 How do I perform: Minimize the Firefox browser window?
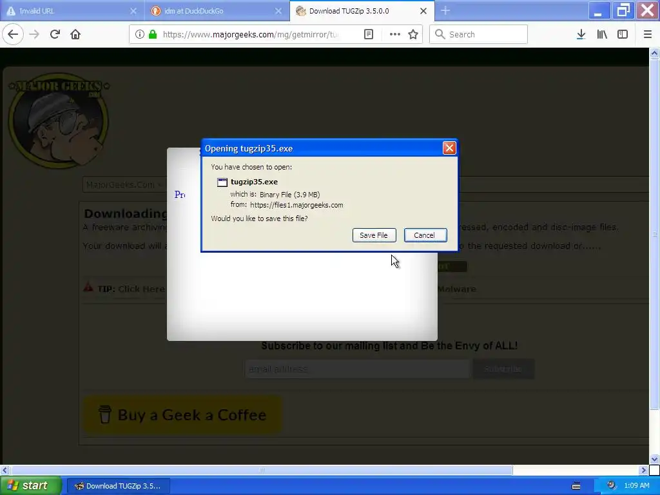599,10
